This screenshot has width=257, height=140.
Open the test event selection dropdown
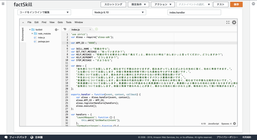click(194, 4)
